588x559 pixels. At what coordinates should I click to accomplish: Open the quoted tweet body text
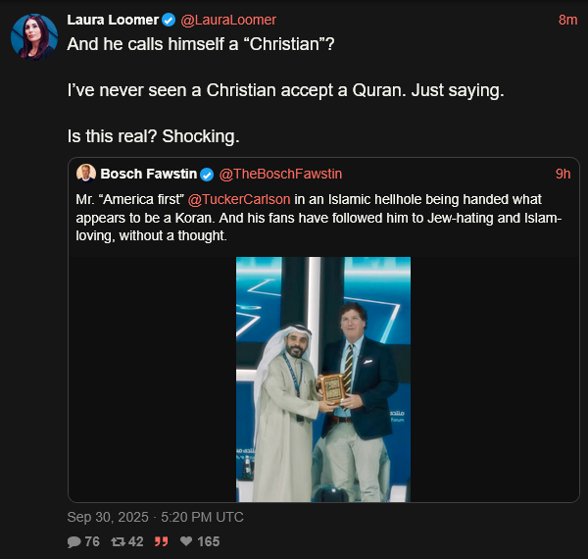point(323,219)
